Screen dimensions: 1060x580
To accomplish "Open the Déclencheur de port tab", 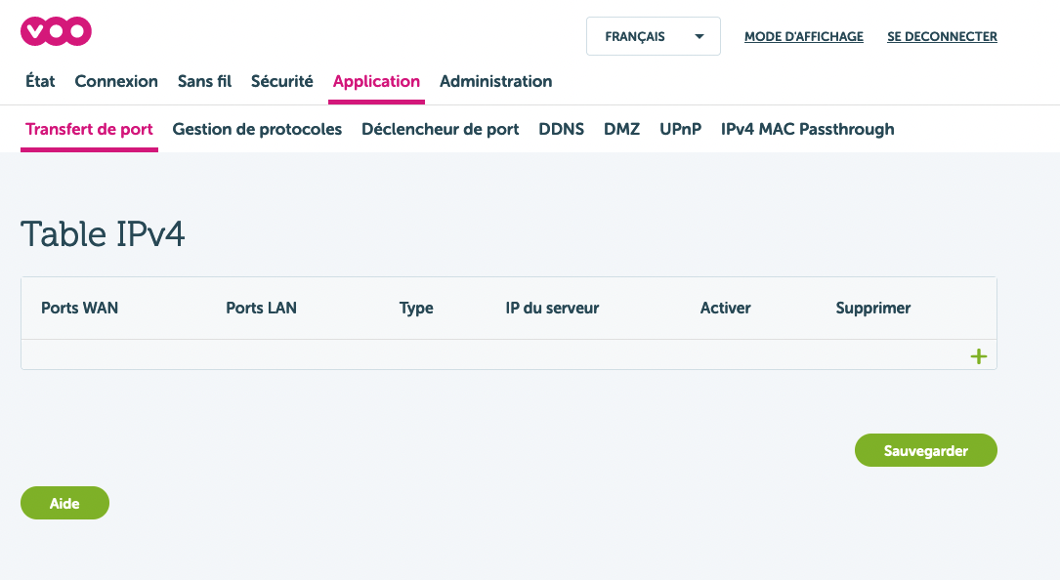I will 440,129.
